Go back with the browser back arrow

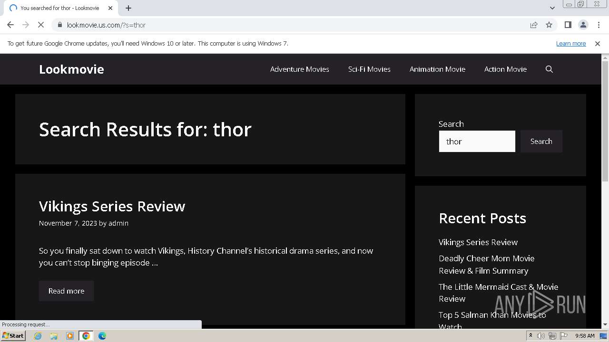pyautogui.click(x=10, y=25)
